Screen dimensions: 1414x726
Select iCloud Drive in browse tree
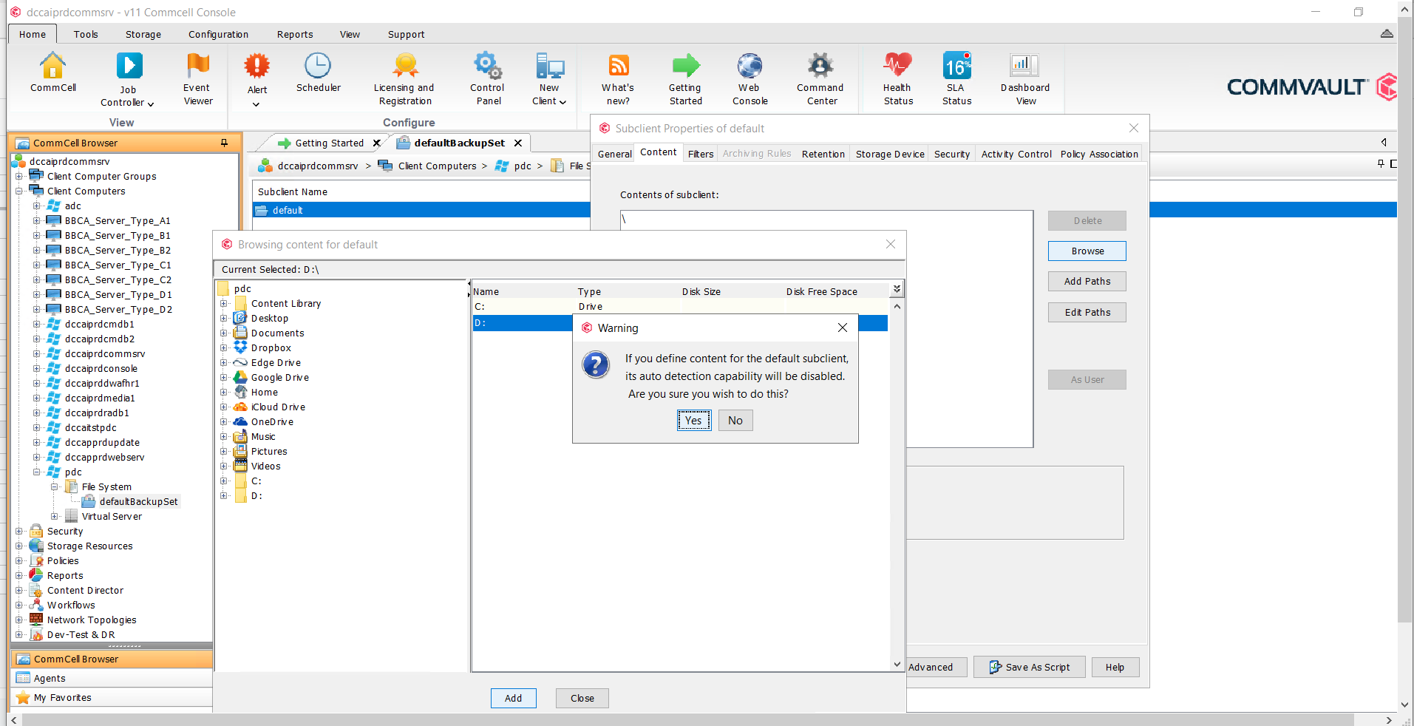(x=278, y=407)
